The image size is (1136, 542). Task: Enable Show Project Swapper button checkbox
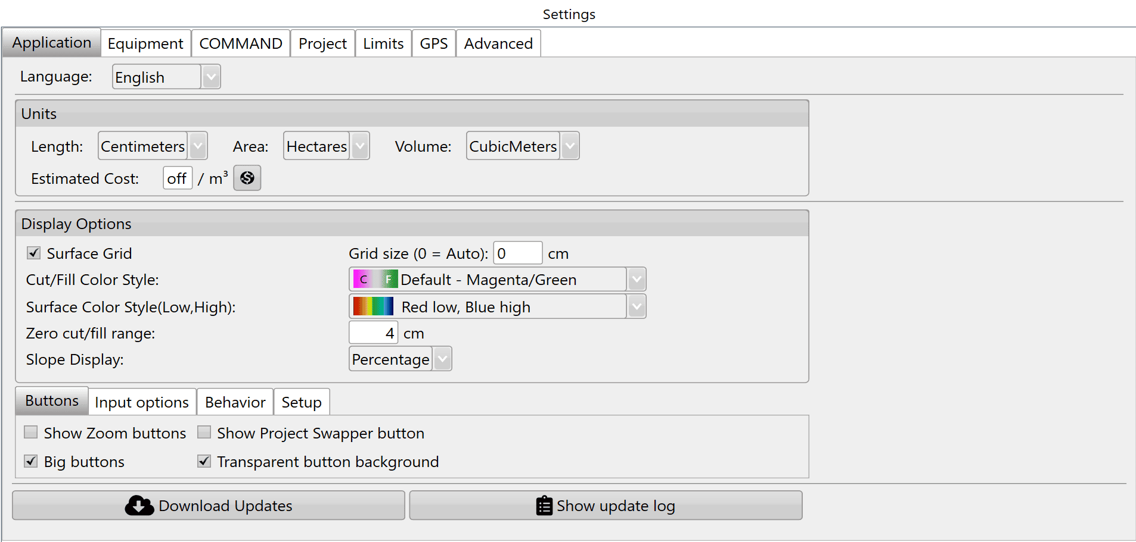coord(204,432)
